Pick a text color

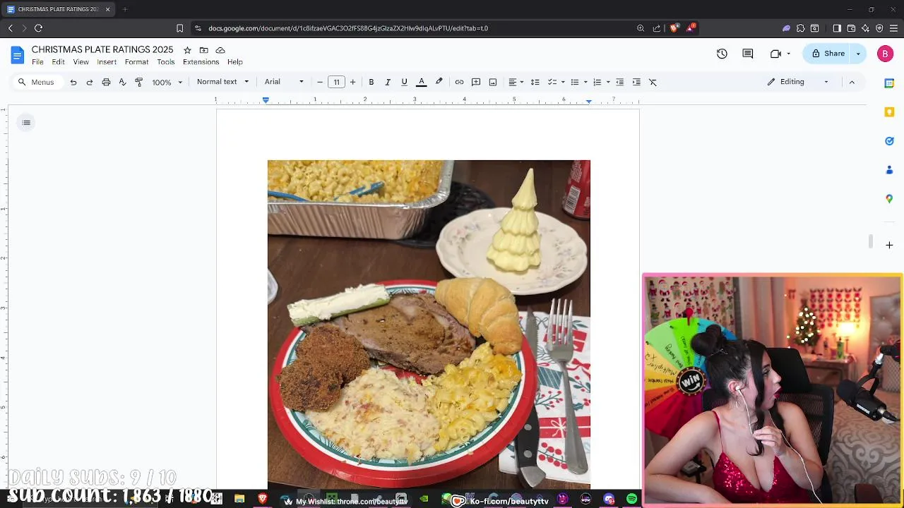click(422, 82)
